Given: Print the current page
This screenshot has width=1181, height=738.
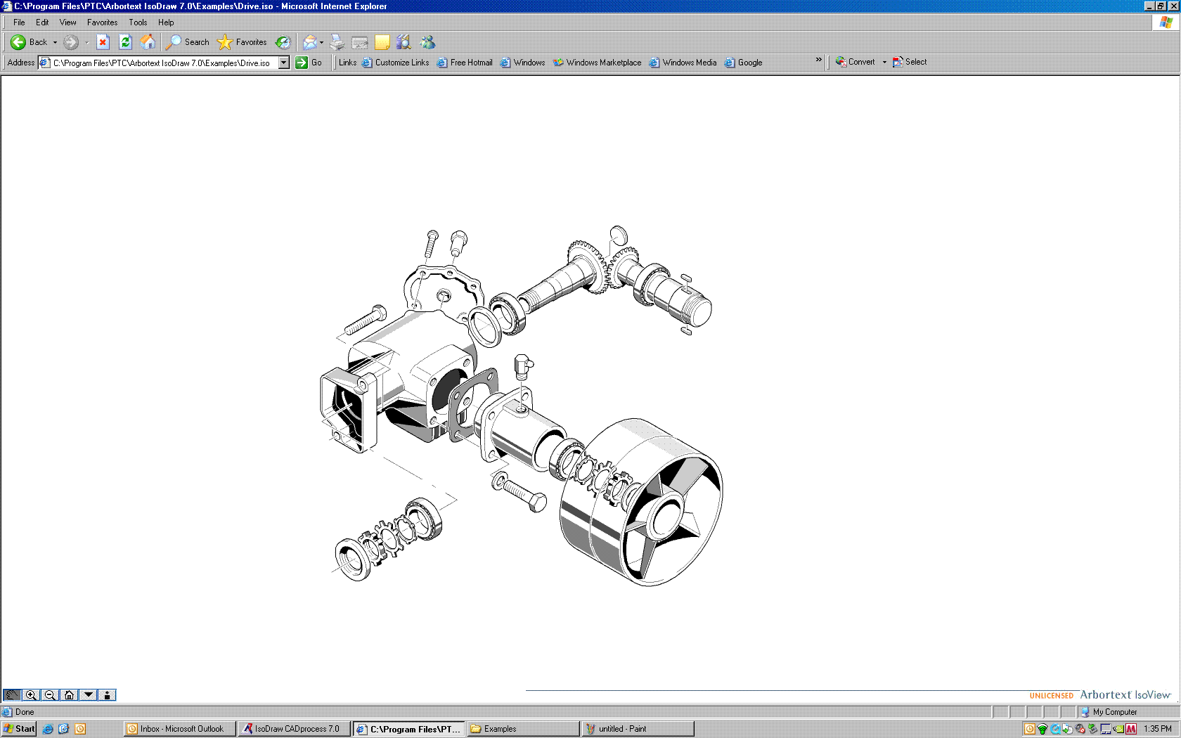Looking at the screenshot, I should tap(337, 42).
